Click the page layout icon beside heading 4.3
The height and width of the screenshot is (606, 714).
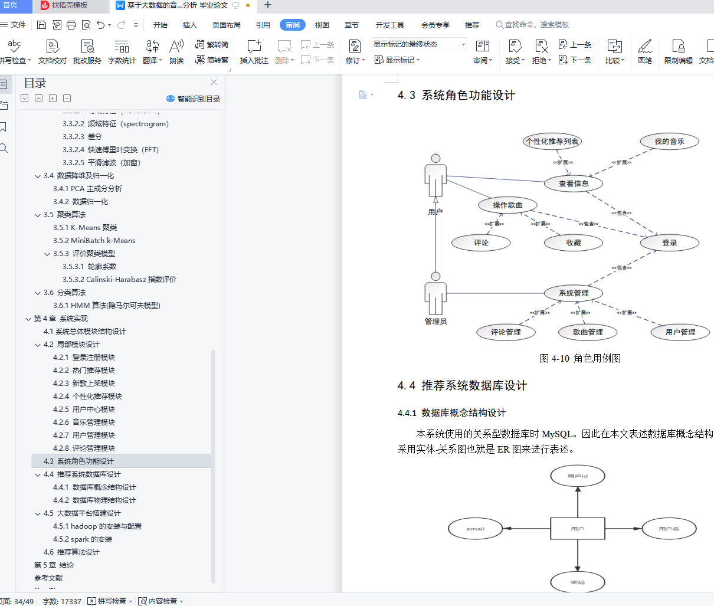(x=363, y=94)
